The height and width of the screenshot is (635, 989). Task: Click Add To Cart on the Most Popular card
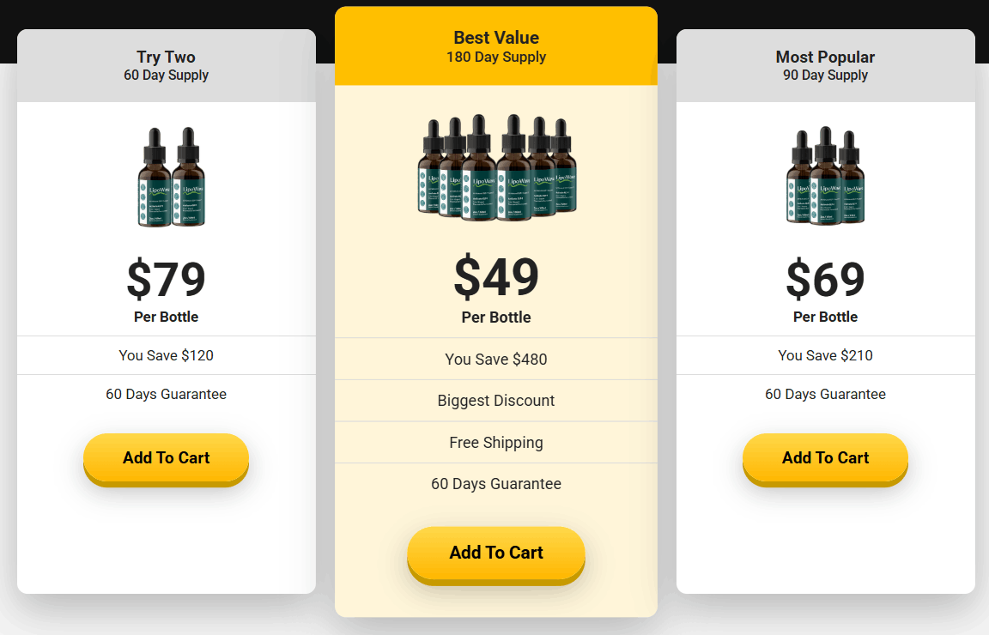pos(825,458)
